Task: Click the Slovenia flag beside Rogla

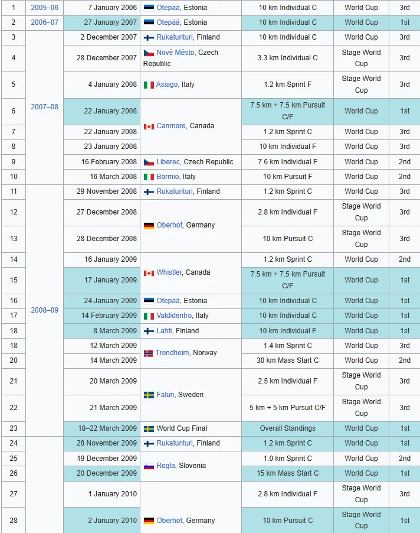Action: pyautogui.click(x=149, y=466)
